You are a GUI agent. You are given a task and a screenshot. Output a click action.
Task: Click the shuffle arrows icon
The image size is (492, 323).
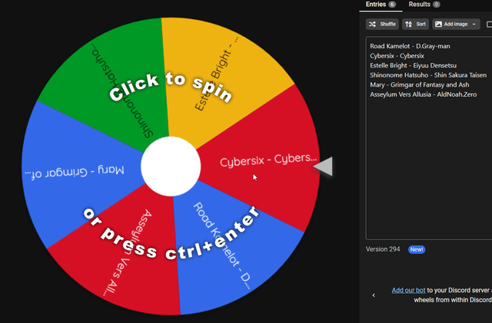click(372, 24)
